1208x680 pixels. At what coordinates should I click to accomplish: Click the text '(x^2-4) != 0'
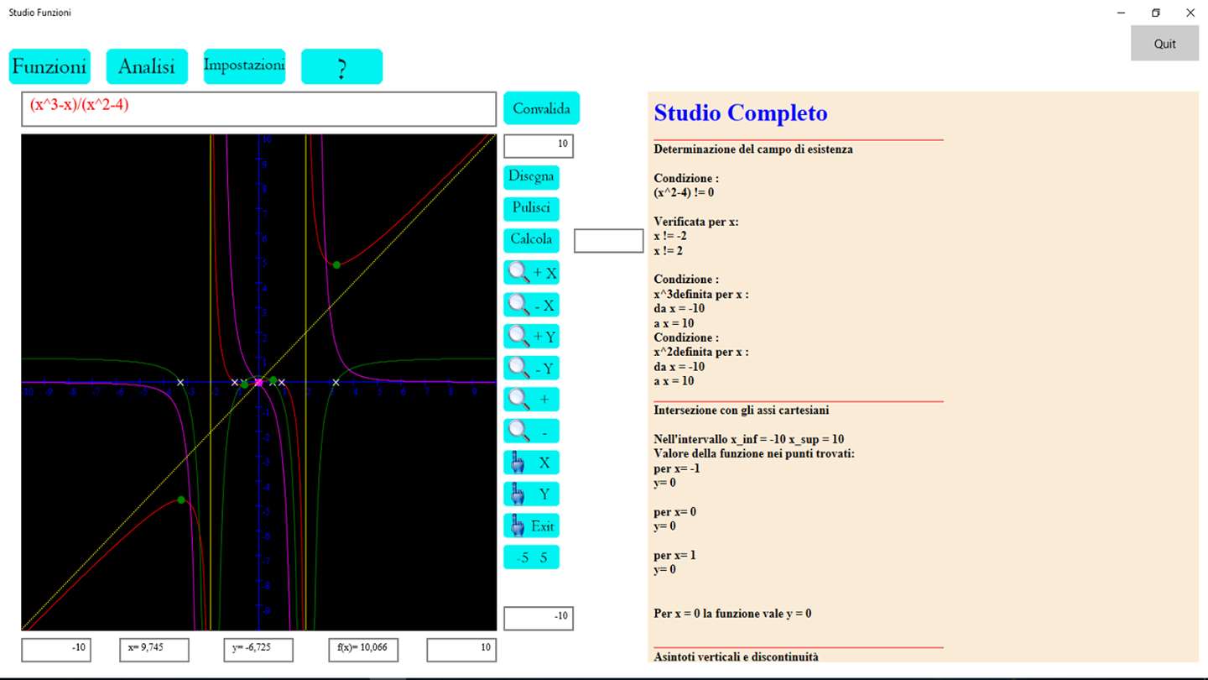(684, 192)
